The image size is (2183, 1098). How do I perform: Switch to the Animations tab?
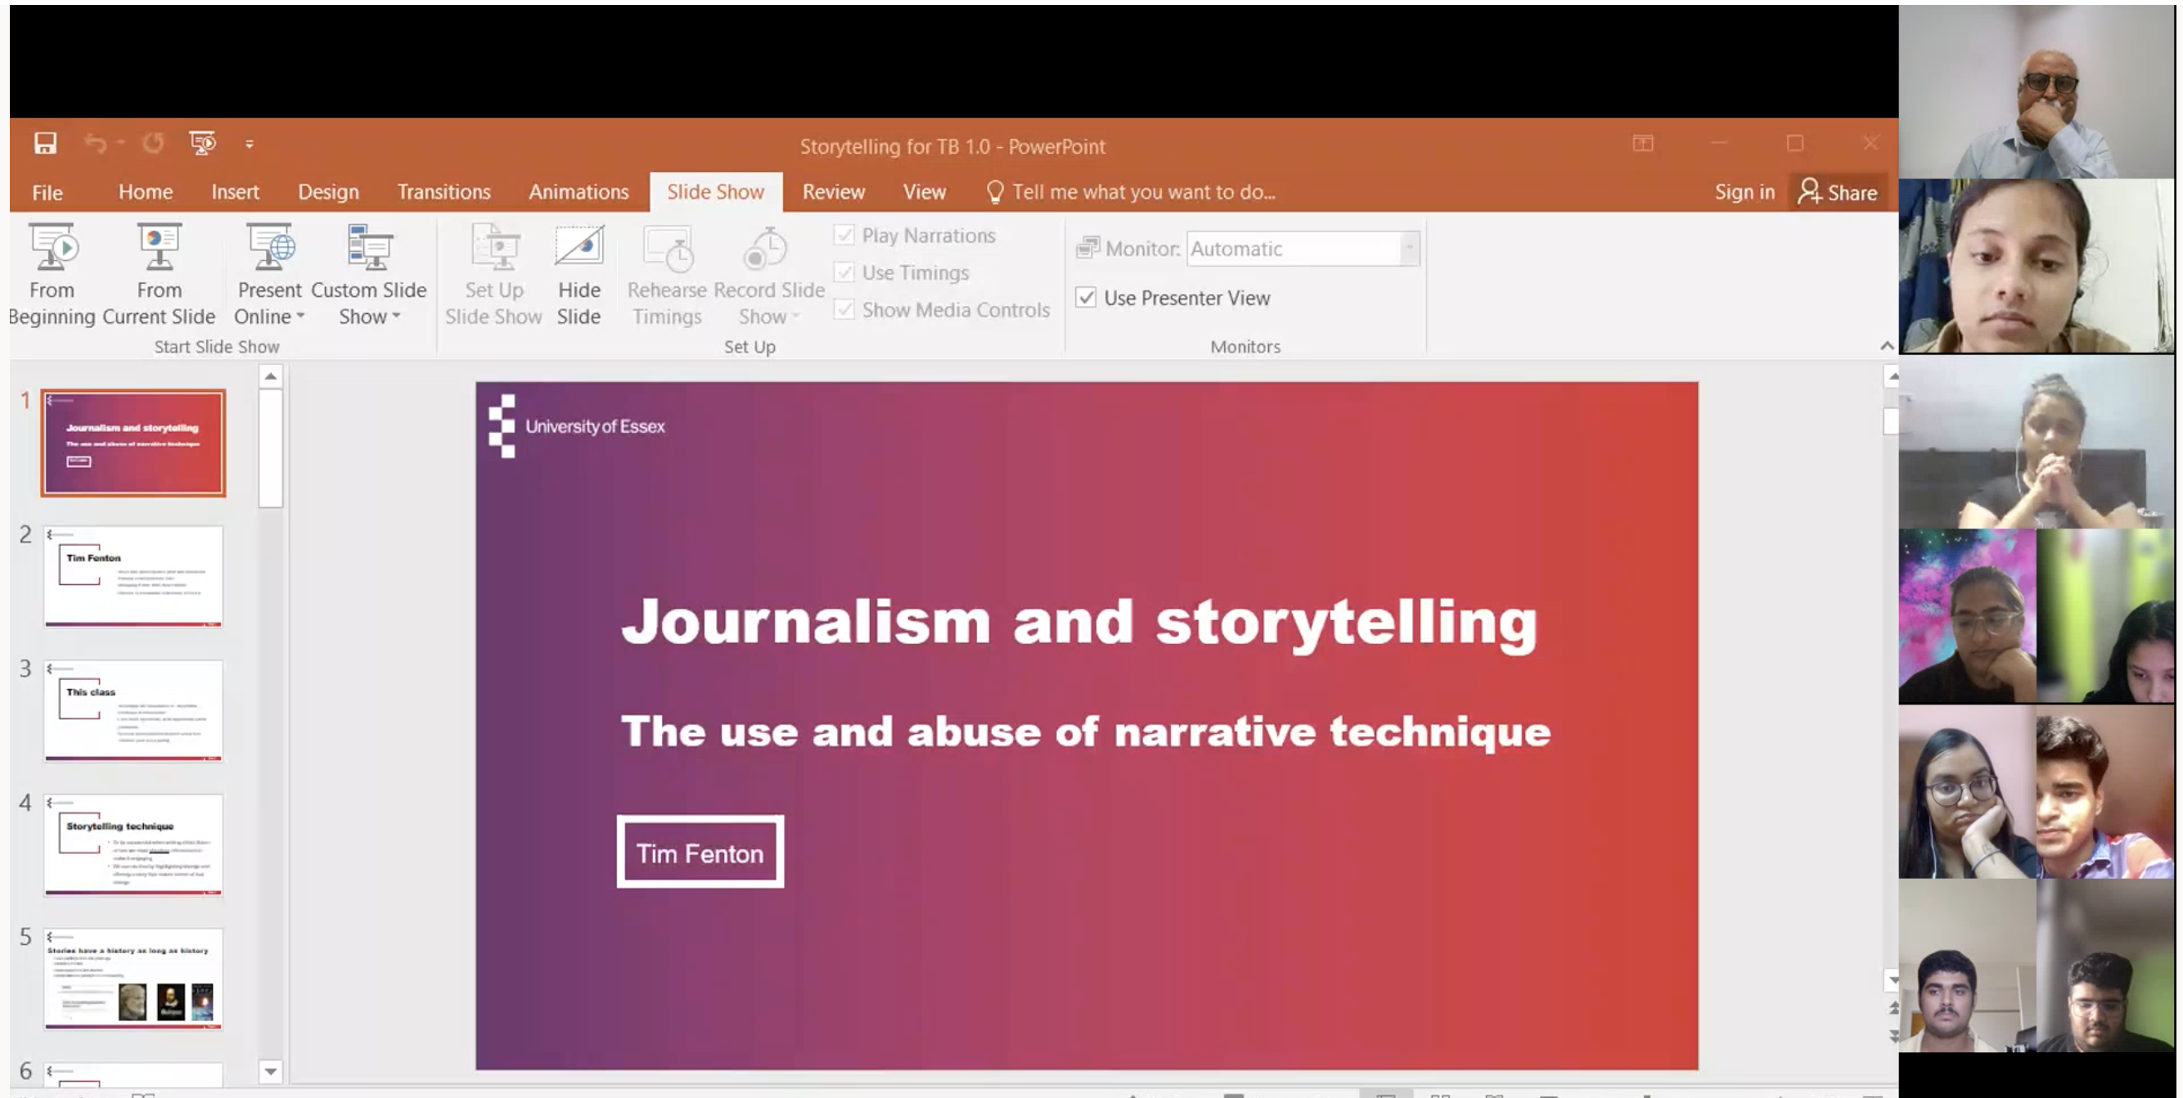click(578, 191)
